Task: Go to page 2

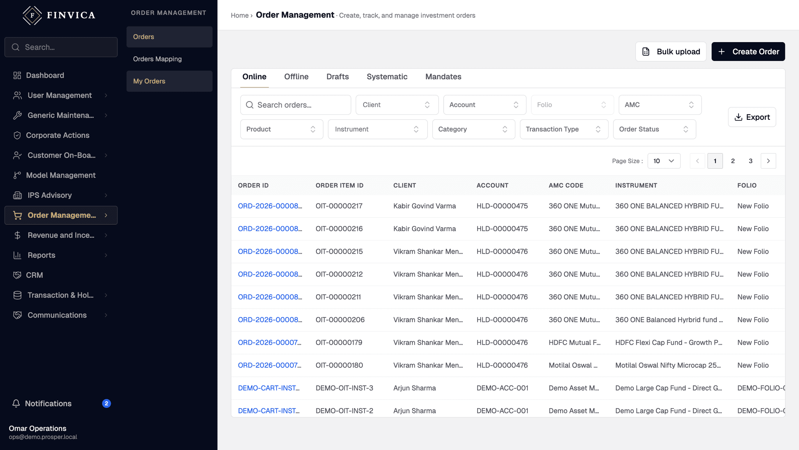Action: (733, 161)
